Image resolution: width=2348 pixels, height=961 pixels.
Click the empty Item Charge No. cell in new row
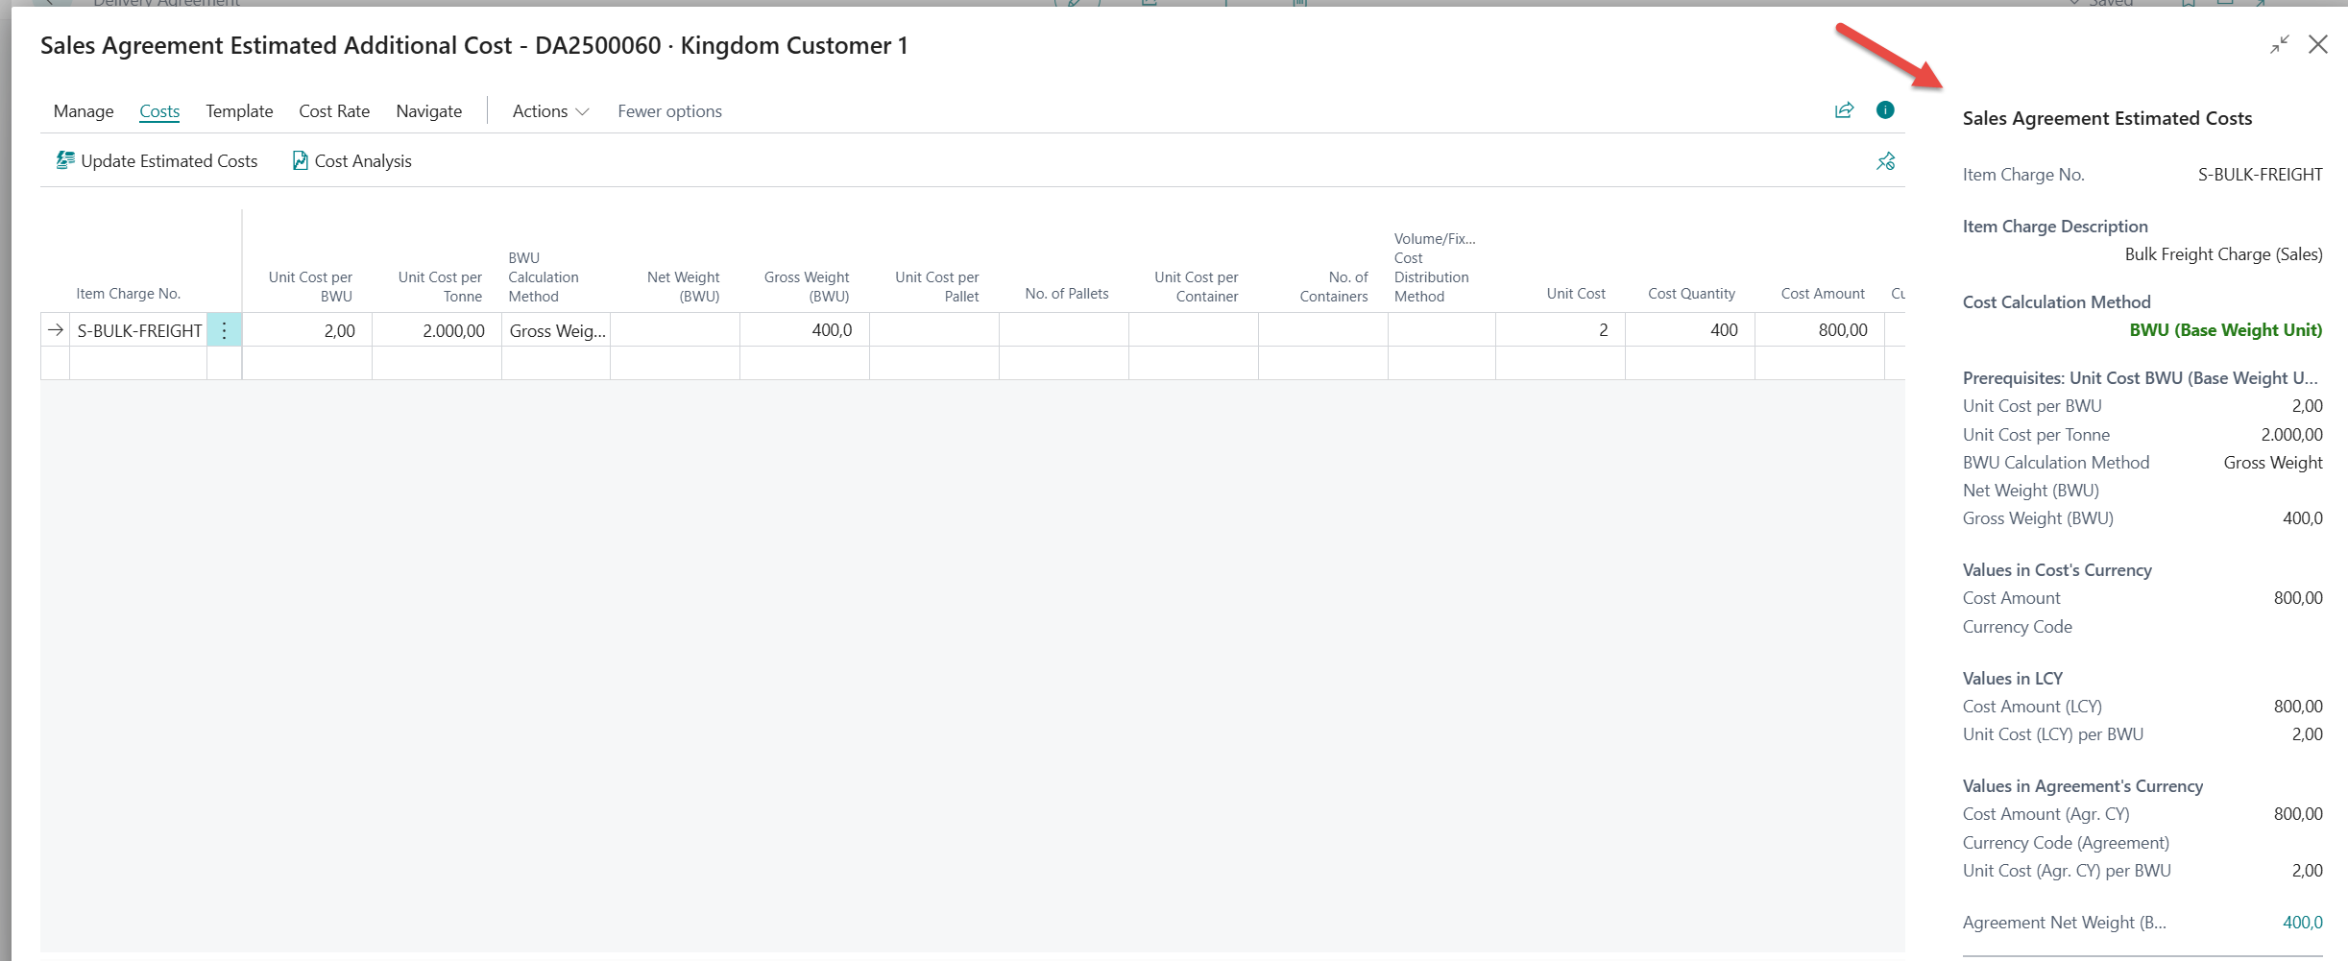[x=138, y=363]
